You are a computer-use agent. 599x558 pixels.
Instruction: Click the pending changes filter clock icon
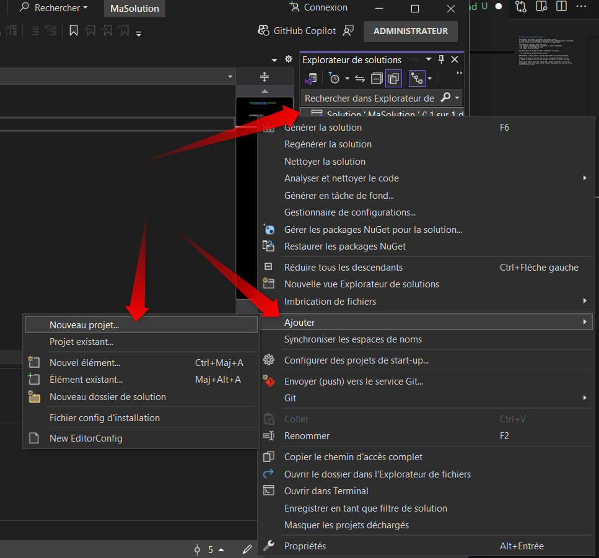coord(334,79)
